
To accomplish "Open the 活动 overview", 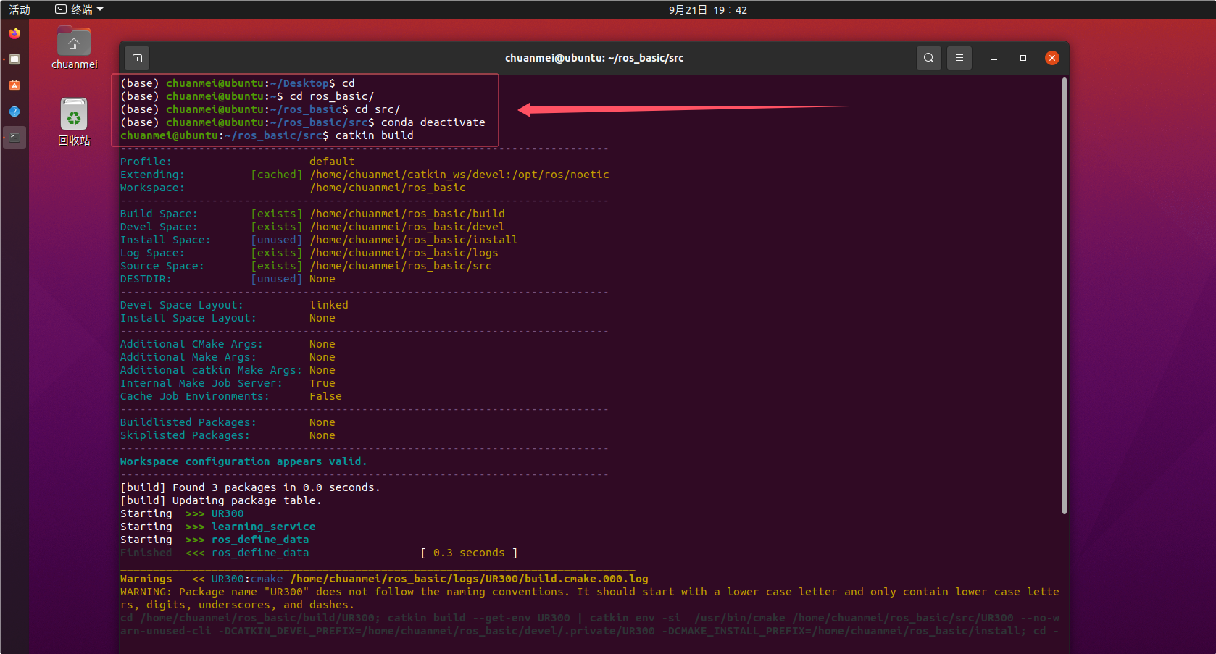I will pyautogui.click(x=20, y=9).
